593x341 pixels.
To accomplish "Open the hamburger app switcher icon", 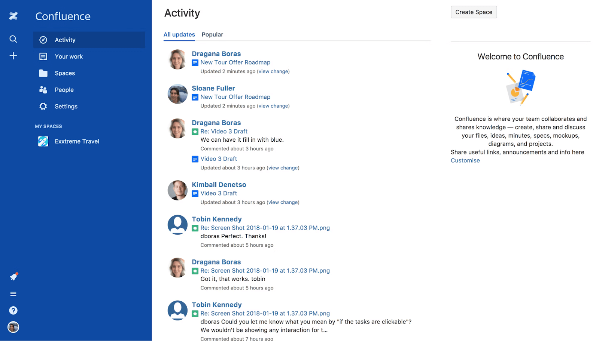I will pos(13,294).
